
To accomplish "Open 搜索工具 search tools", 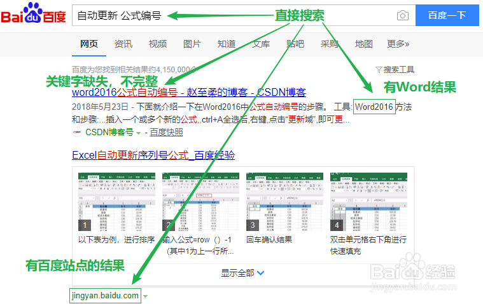I will (x=398, y=70).
